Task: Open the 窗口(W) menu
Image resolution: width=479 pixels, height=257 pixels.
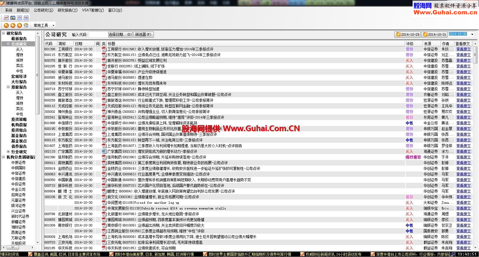Action: coord(115,10)
